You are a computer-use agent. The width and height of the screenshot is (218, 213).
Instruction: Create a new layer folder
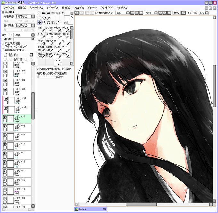tap(16, 55)
